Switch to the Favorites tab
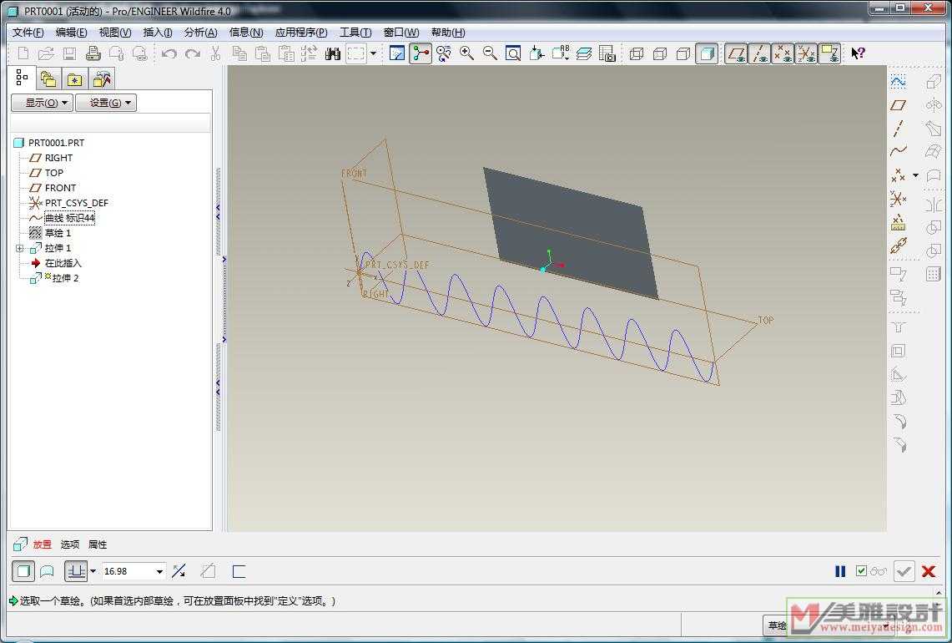Screen dimensions: 952x643 click(75, 79)
